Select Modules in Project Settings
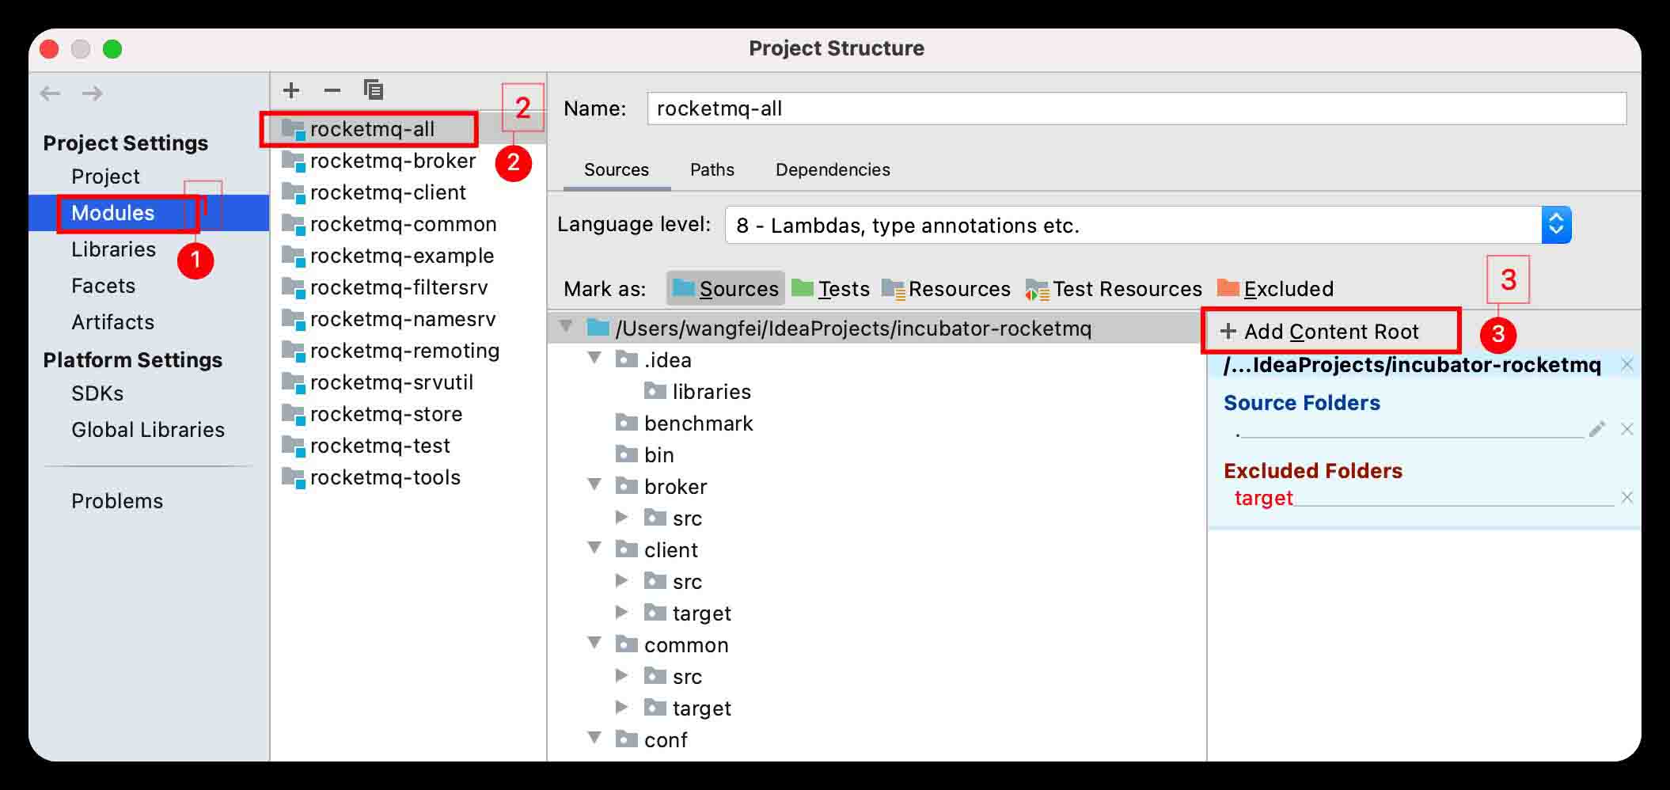1670x790 pixels. [x=112, y=213]
